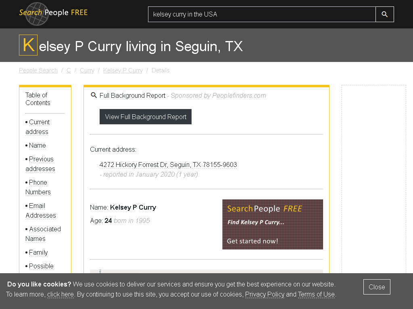
Task: Click the 'Current address:' label
Action: [113, 150]
